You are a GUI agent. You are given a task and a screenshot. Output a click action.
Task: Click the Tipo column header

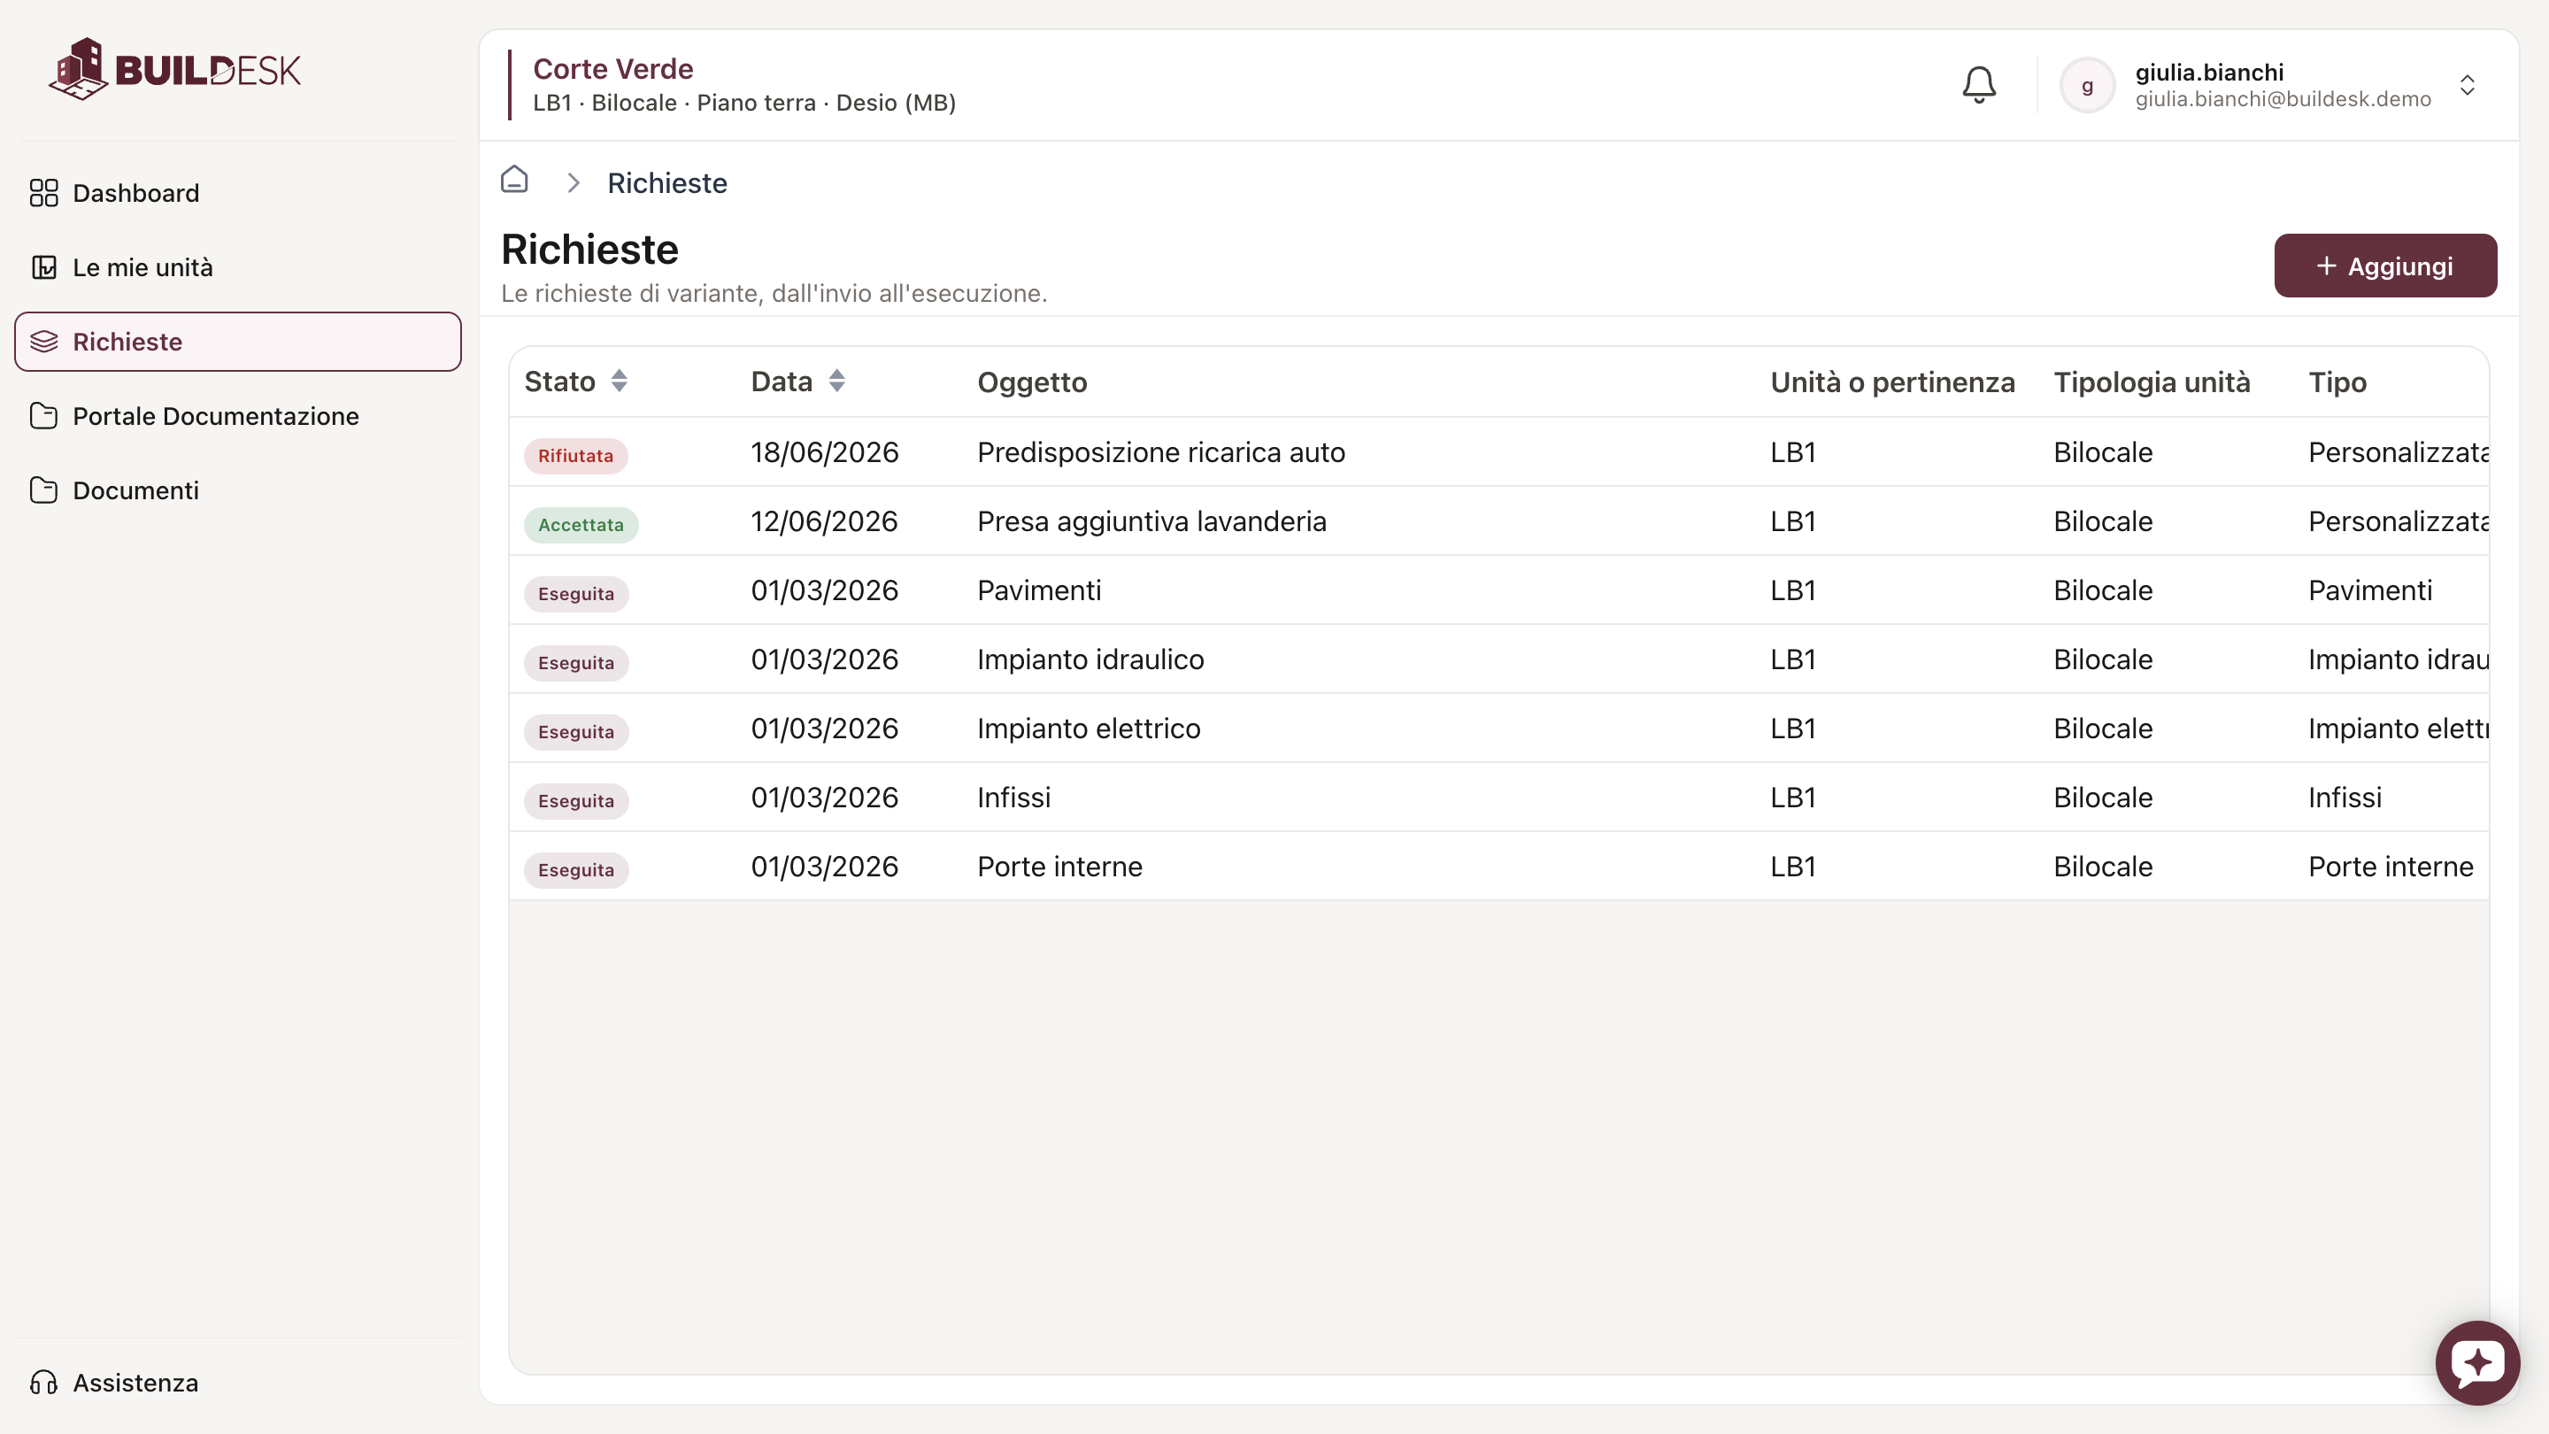pyautogui.click(x=2337, y=382)
